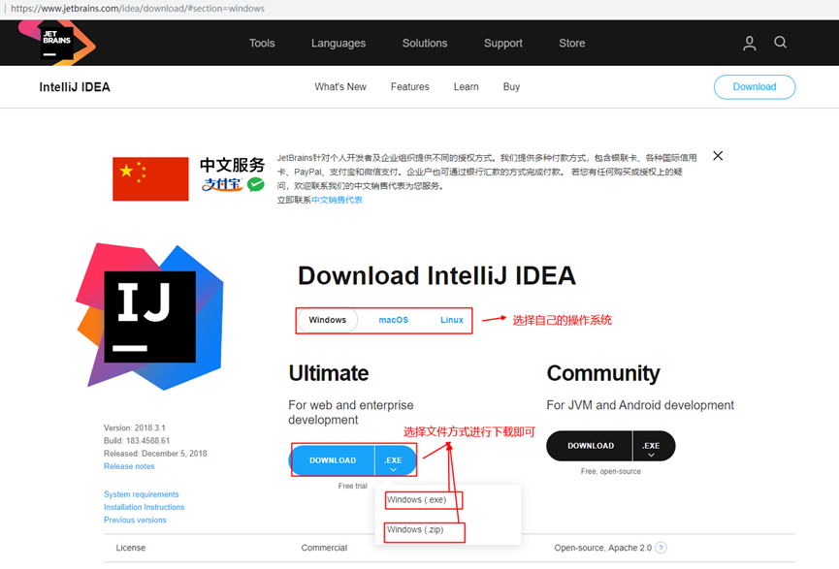Click the 'Build: 183.4588.61' text
The height and width of the screenshot is (569, 839).
coord(137,441)
